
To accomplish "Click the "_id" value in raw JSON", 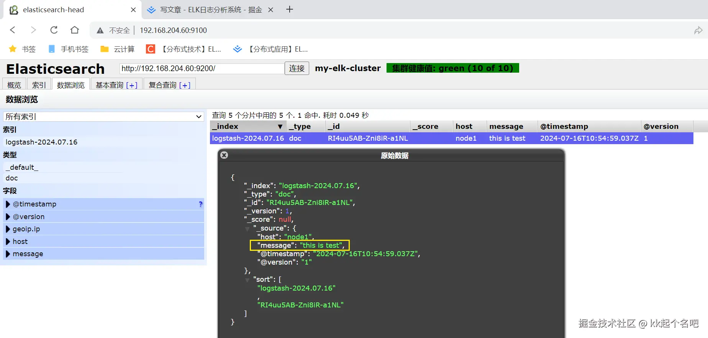I will pos(310,203).
